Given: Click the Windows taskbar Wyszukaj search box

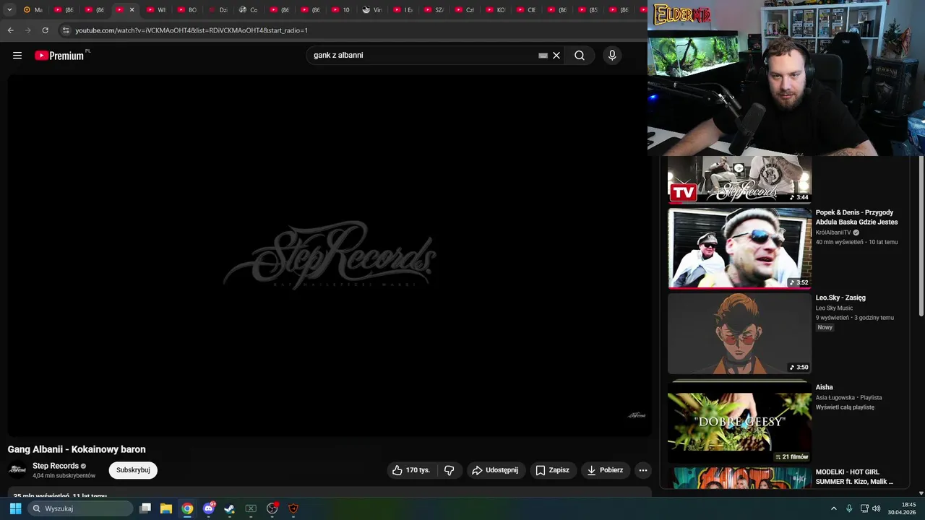Looking at the screenshot, I should pos(80,508).
